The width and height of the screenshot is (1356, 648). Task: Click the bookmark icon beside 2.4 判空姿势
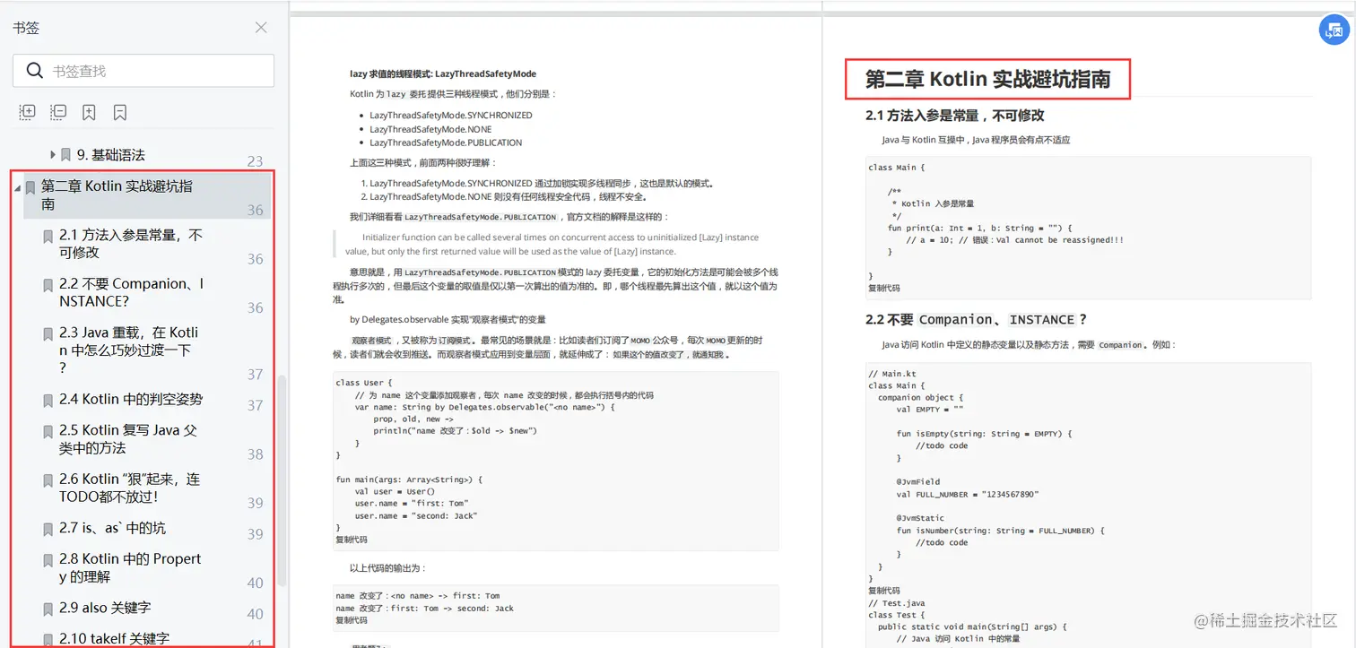48,400
